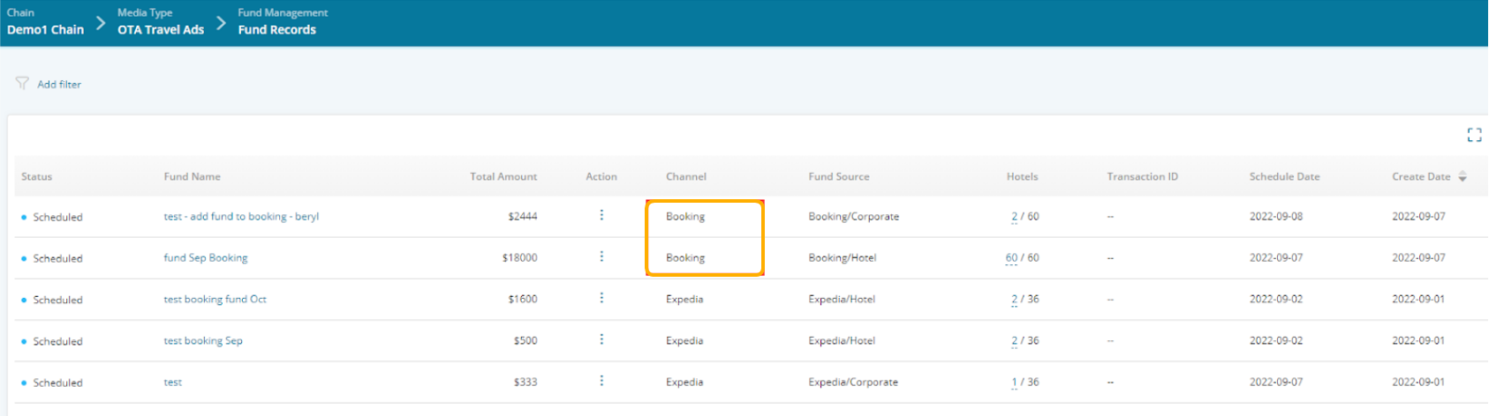Click Expedia channel in 'test booking fund Oct' row
This screenshot has height=416, width=1489.
[x=684, y=299]
